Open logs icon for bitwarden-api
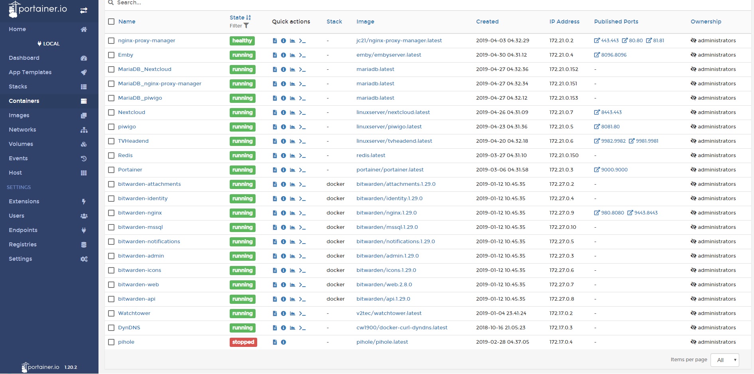Screen dimensions: 754x374 pos(275,299)
